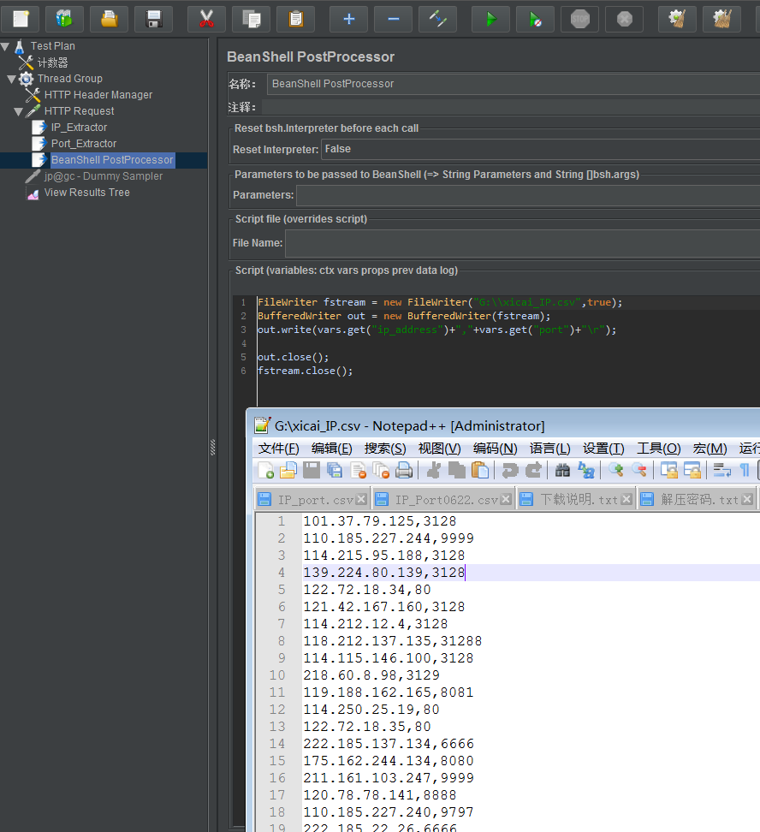Click JMeter Paste clipboard icon
Screen dimensions: 760x832
pyautogui.click(x=295, y=19)
